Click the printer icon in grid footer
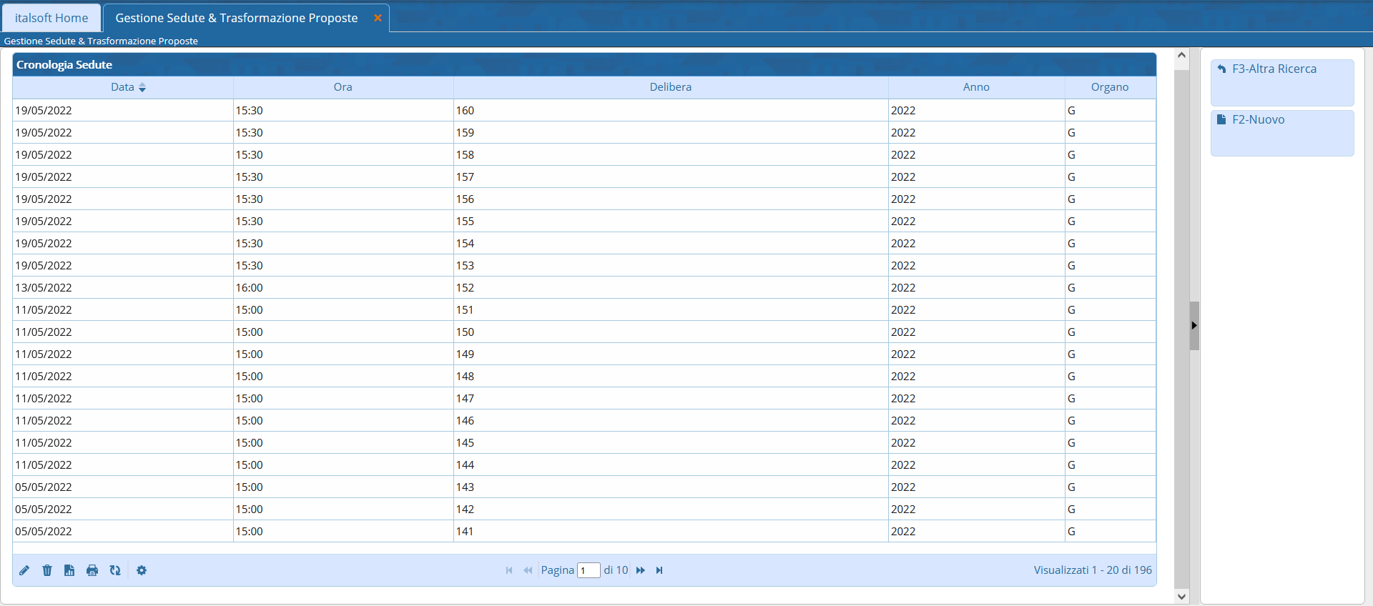The image size is (1373, 606). pyautogui.click(x=92, y=570)
